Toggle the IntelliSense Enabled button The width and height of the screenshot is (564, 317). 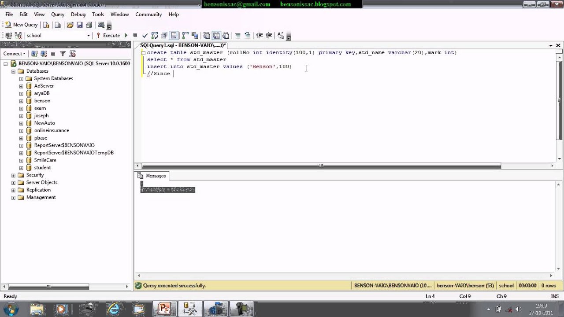(174, 36)
